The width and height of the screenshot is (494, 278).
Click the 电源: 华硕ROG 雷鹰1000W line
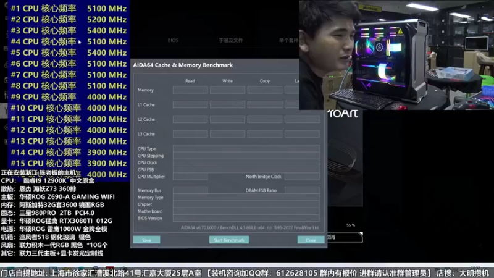[x=54, y=229]
